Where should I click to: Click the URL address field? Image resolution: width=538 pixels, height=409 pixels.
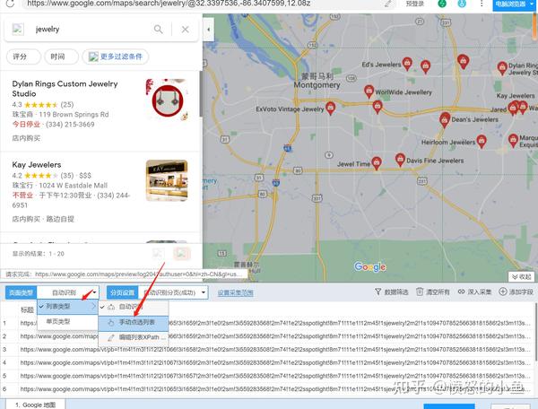pos(206,4)
